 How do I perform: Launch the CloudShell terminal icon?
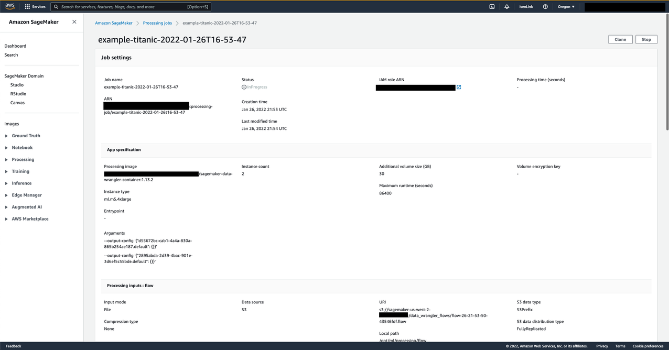click(x=492, y=7)
